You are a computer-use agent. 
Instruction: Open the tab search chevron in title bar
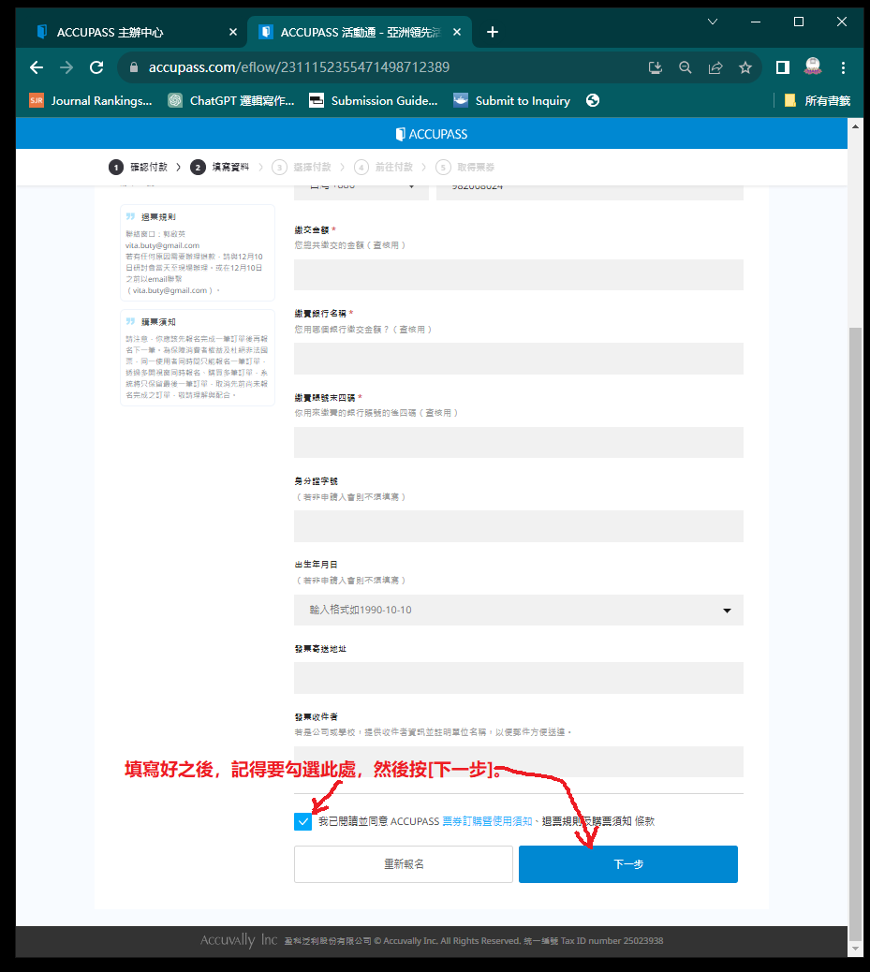tap(713, 22)
